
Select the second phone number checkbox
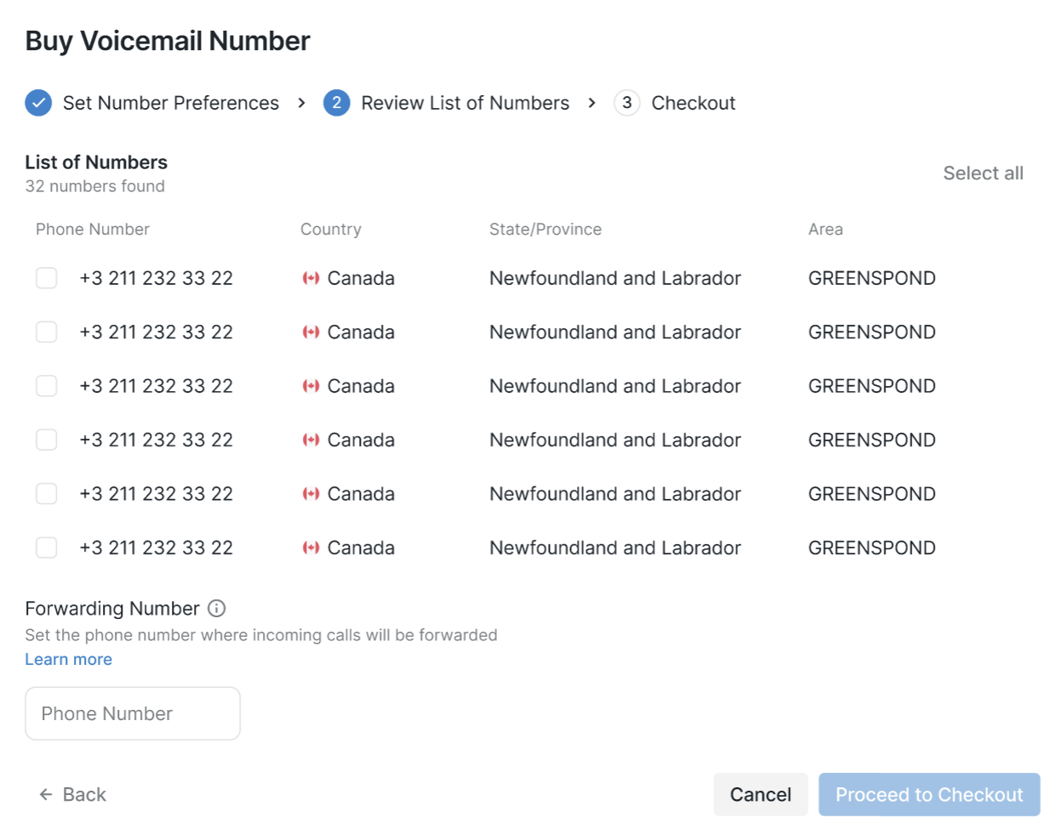(x=47, y=332)
